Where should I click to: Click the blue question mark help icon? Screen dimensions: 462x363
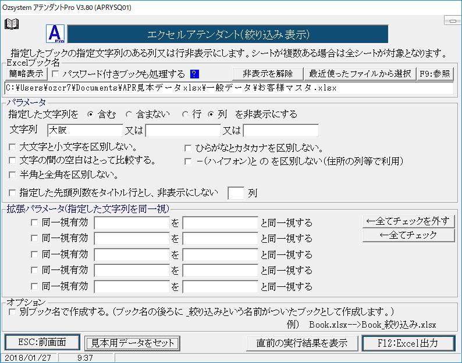[194, 74]
